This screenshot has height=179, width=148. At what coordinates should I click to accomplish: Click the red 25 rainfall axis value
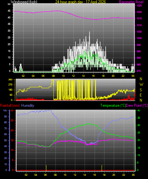pos(12,120)
